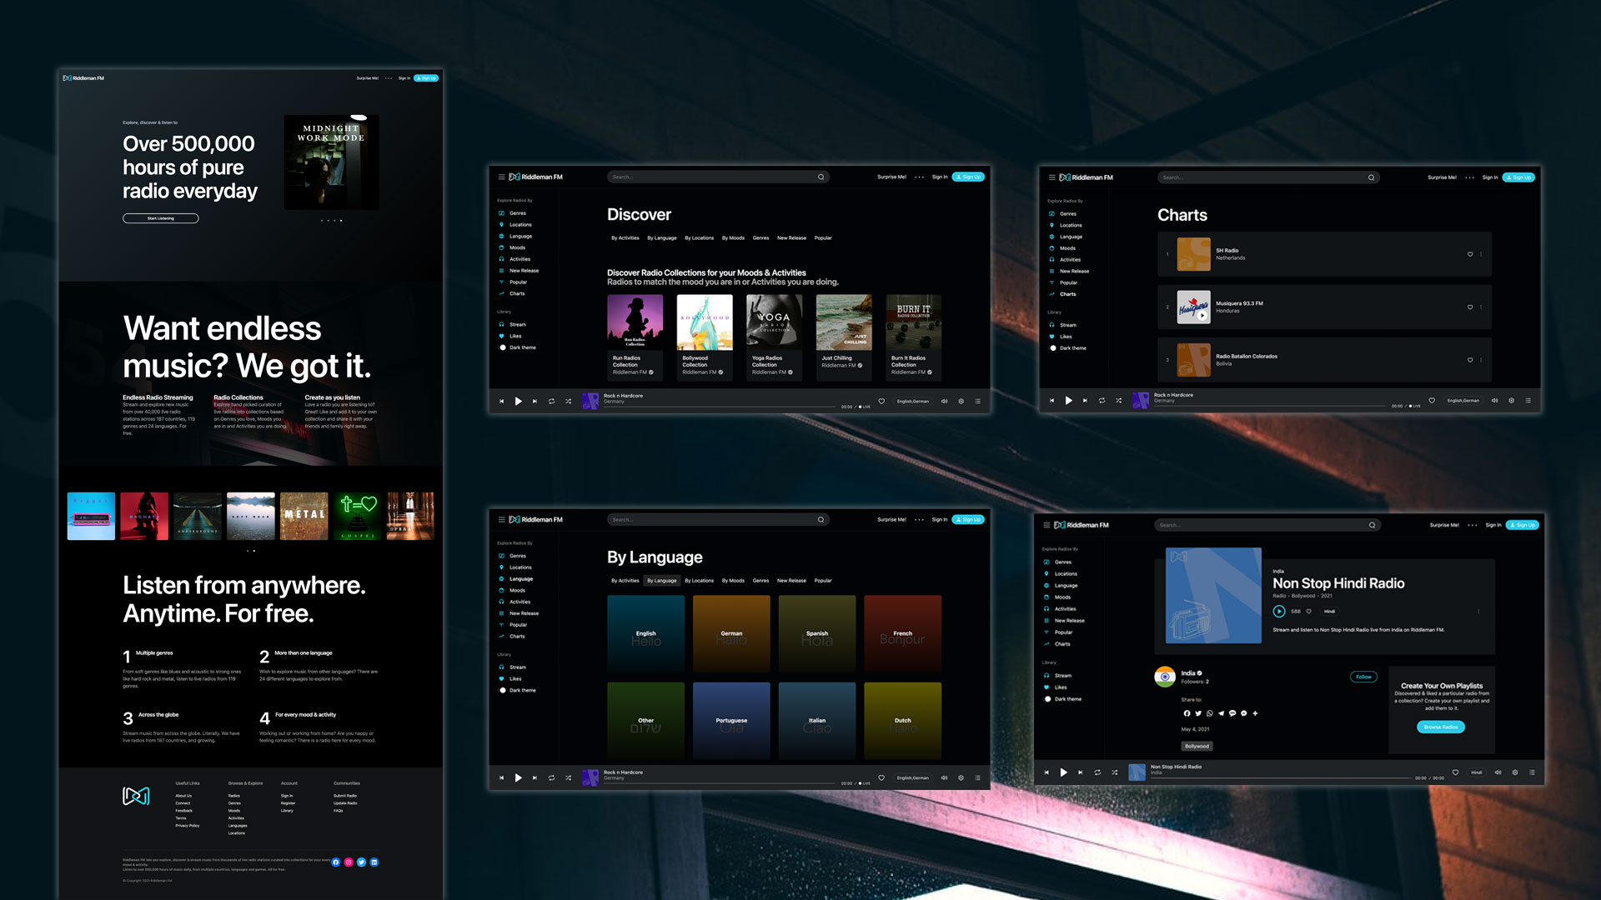1601x900 pixels.
Task: Select Popular tab in By Language window
Action: pyautogui.click(x=823, y=581)
